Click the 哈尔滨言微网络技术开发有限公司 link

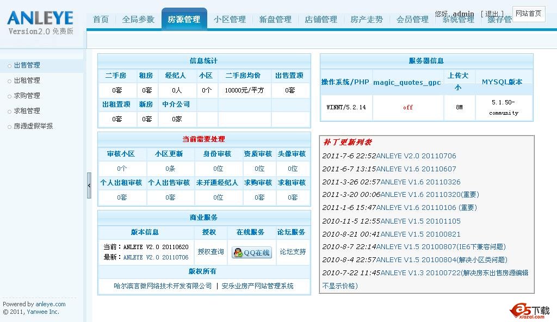[163, 286]
